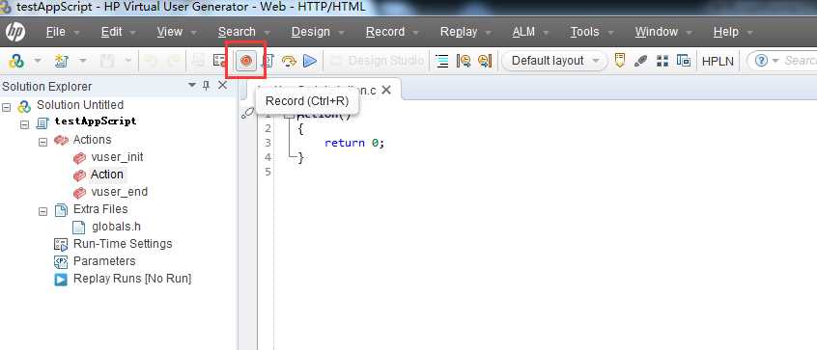Click the pen icon in editor margin

pos(248,113)
